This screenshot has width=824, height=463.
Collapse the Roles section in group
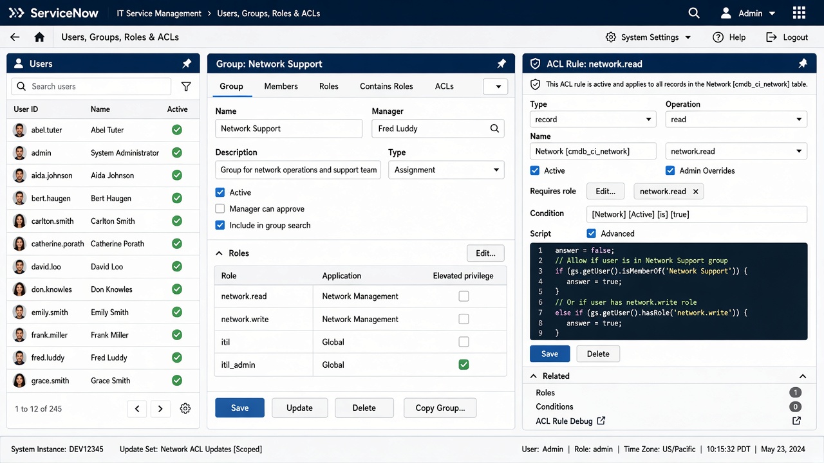[x=220, y=253]
